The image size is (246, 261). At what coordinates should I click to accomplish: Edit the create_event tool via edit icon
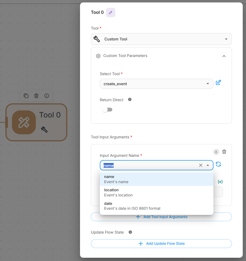coord(218,83)
